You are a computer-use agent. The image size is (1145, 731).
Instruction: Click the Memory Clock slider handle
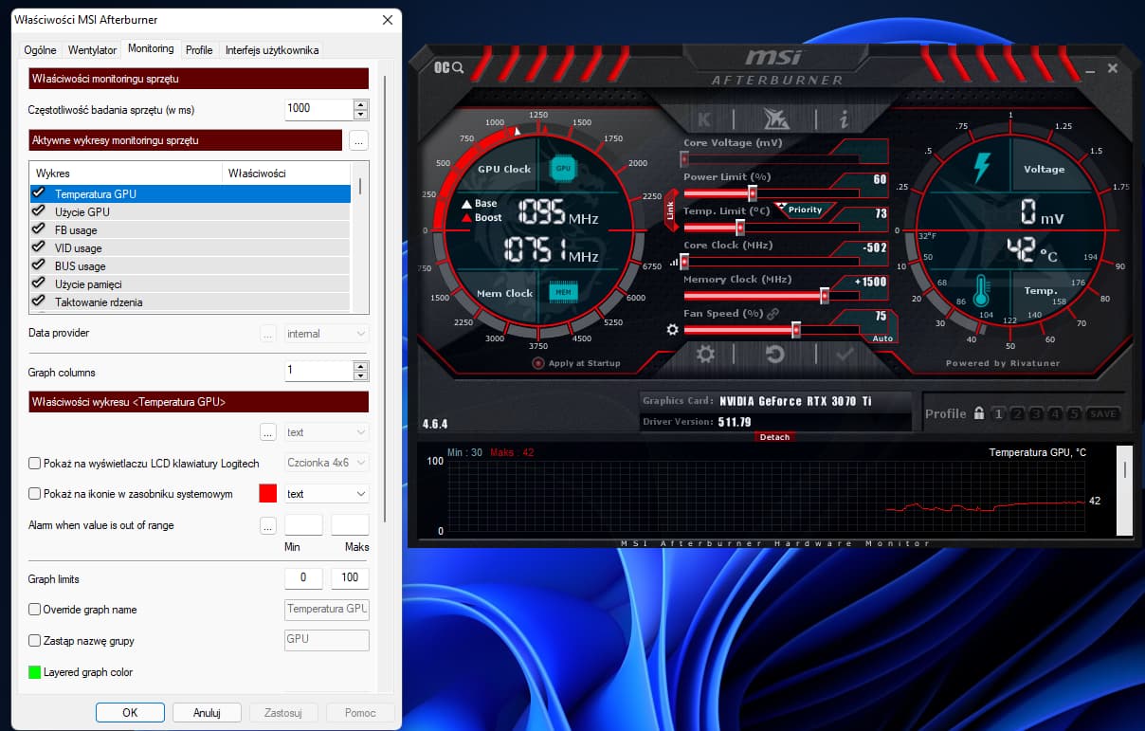coord(825,295)
